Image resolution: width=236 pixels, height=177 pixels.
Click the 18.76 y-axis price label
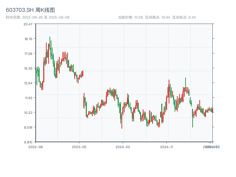tap(28, 39)
